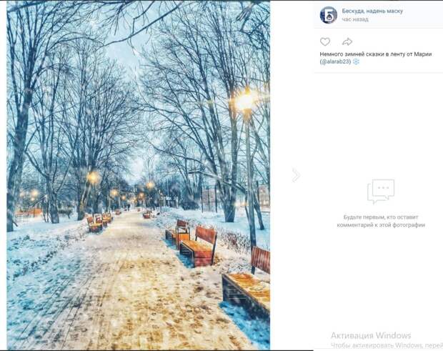Click the second wooden bench in the photo
443x351 pixels.
tap(199, 247)
